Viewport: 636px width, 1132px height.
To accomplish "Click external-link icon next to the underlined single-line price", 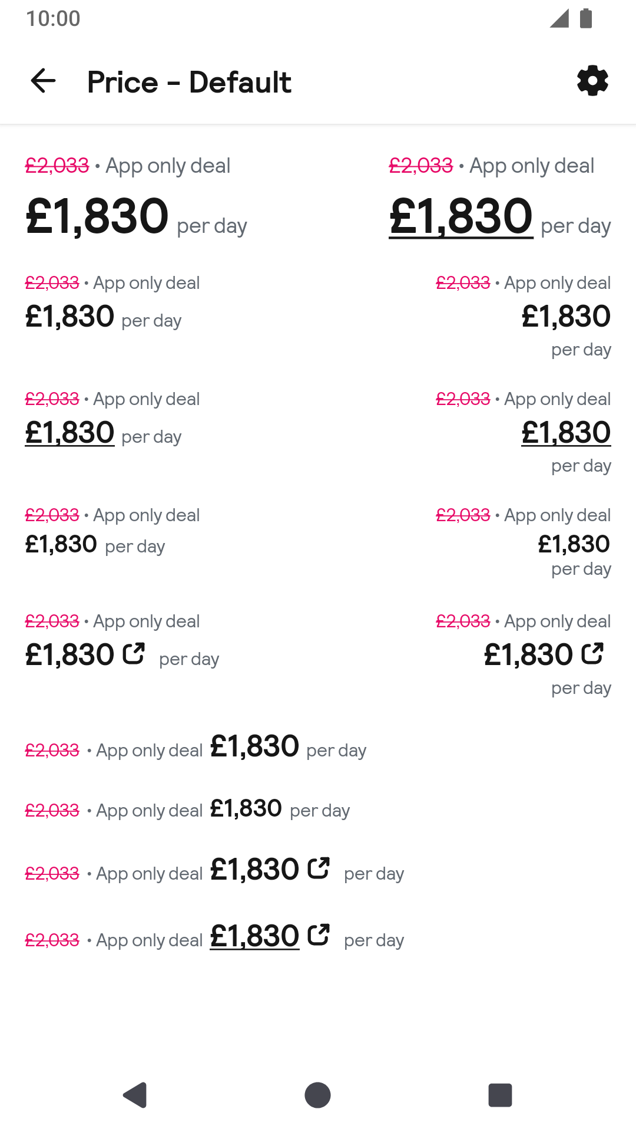I will pos(319,934).
